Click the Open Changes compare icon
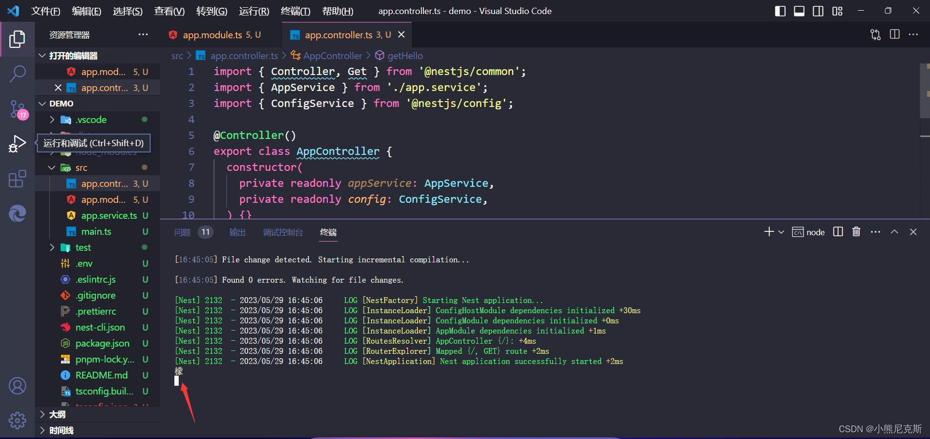The image size is (930, 439). coord(875,35)
